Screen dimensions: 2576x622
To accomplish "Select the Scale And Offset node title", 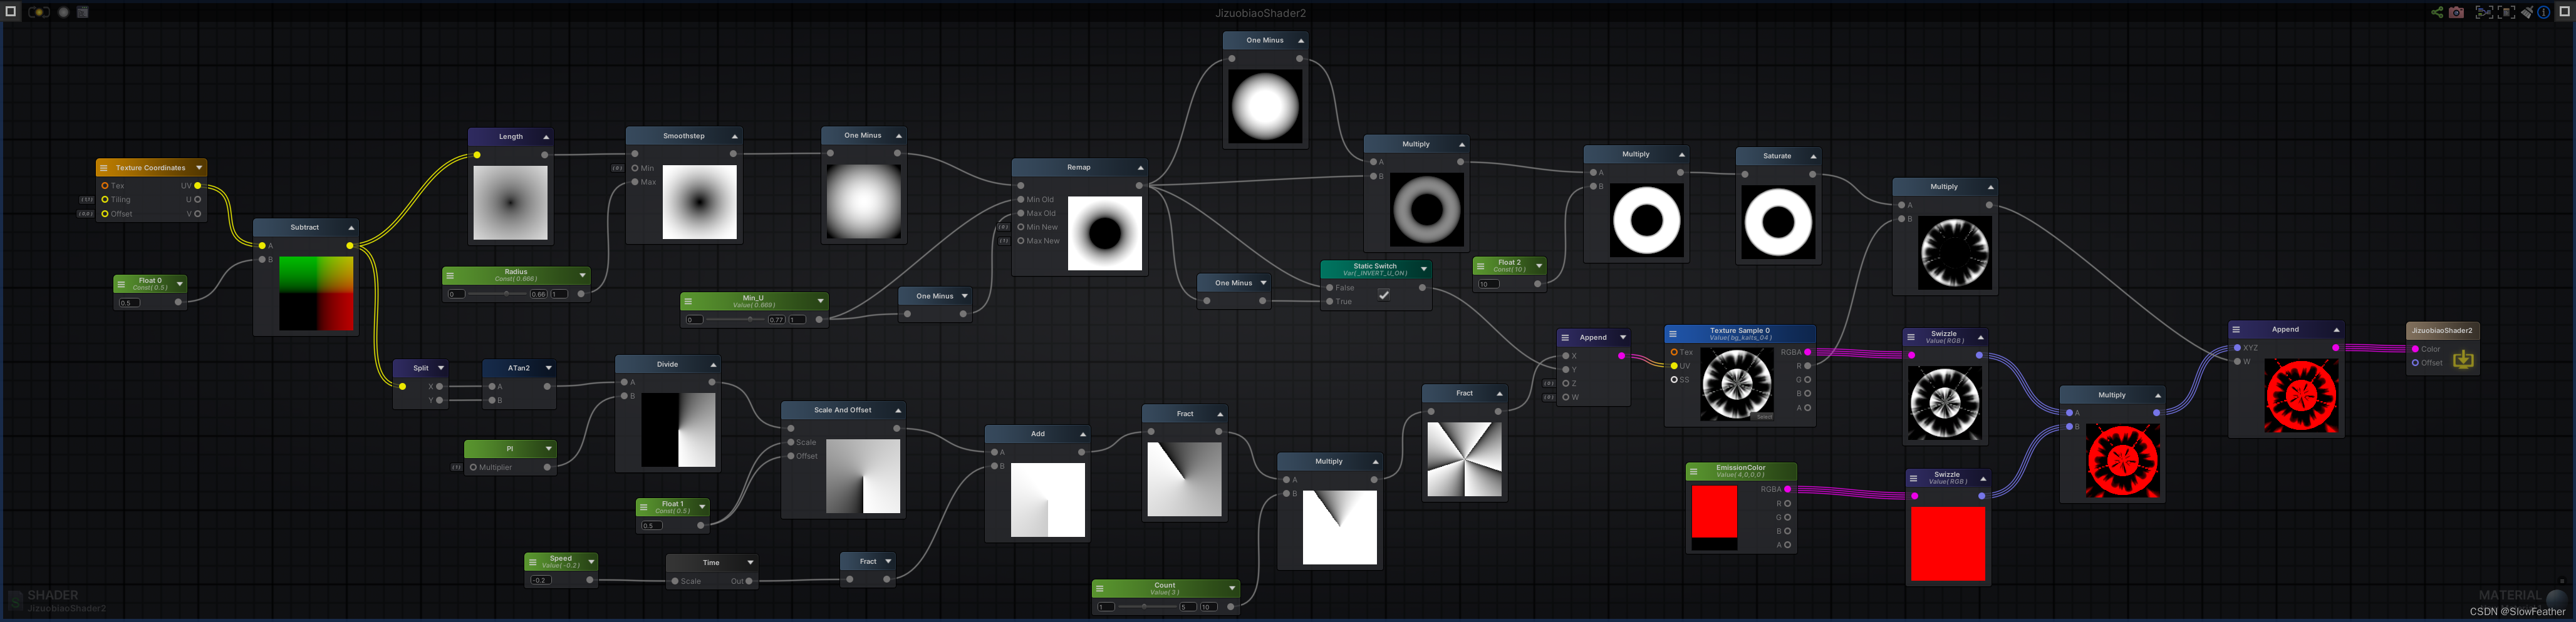I will coord(842,410).
